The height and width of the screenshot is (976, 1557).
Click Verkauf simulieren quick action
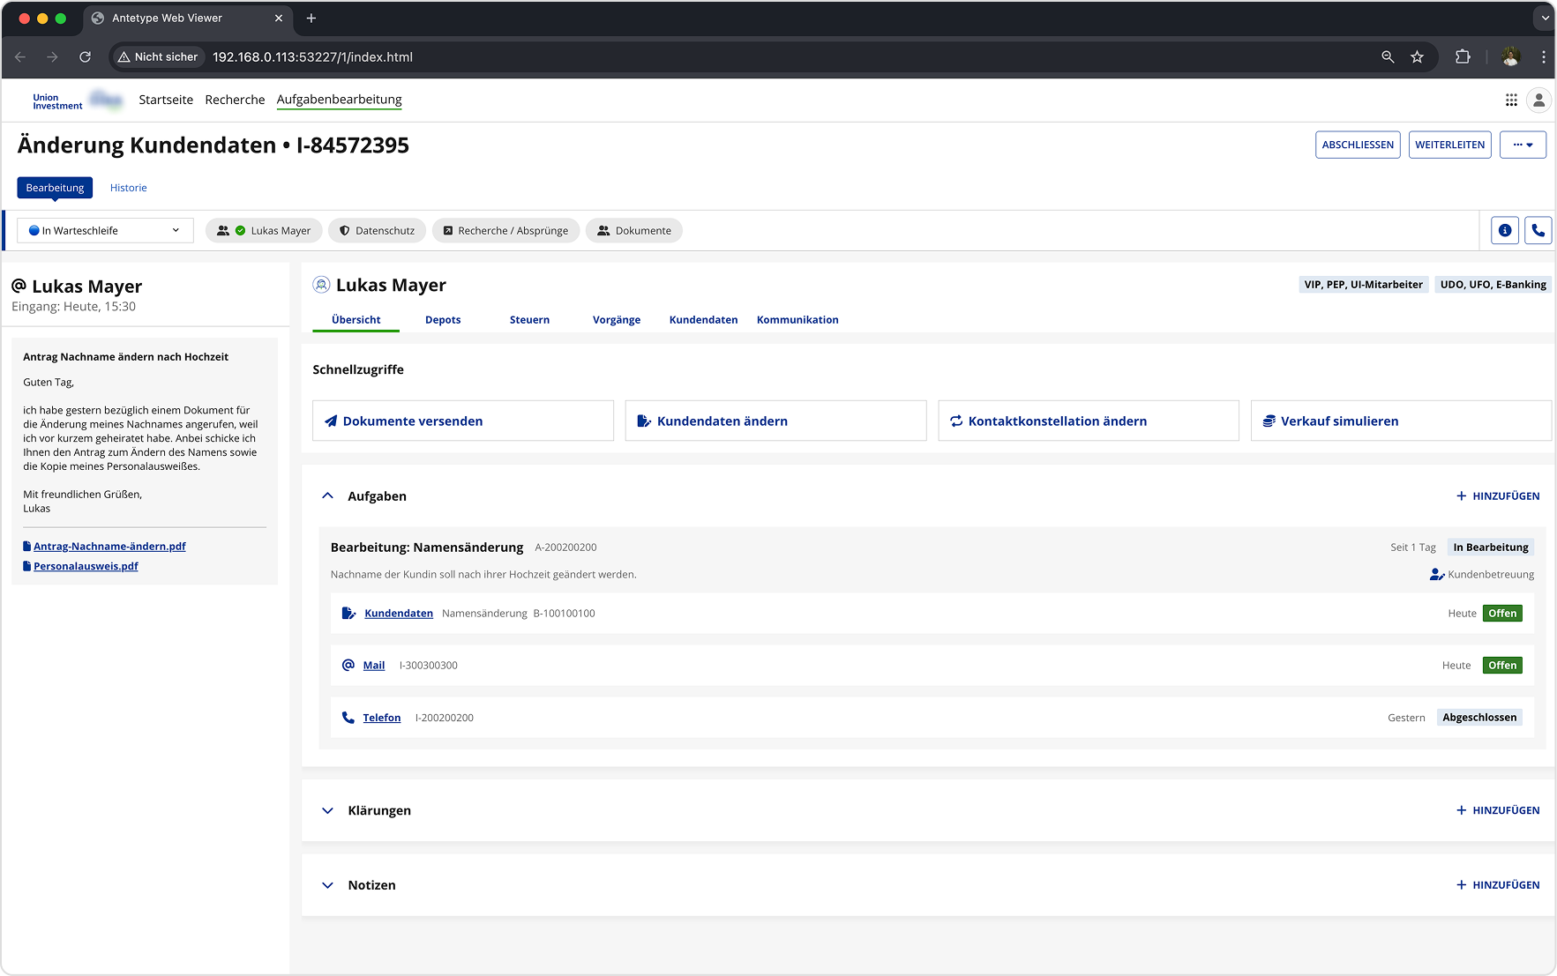1401,421
